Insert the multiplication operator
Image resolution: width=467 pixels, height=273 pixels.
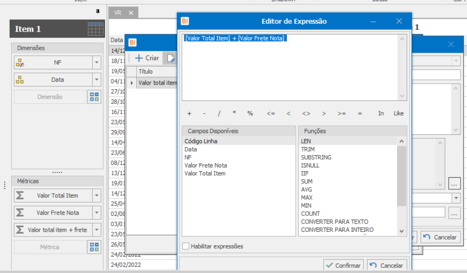[234, 113]
